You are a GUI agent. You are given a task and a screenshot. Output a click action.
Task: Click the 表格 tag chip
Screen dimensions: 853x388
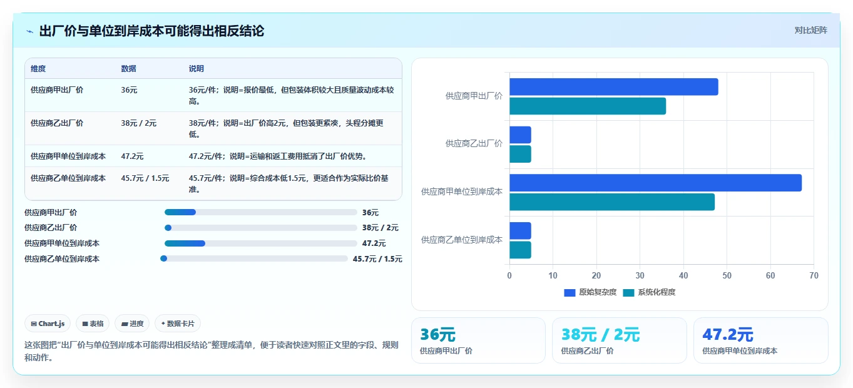93,324
